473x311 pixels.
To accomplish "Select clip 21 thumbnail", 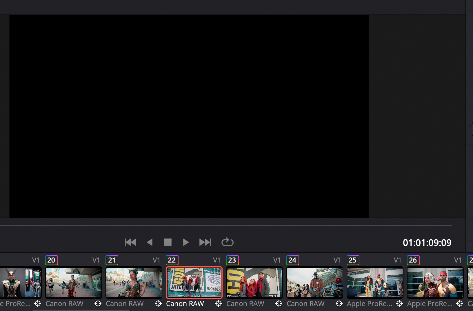I will pos(134,283).
